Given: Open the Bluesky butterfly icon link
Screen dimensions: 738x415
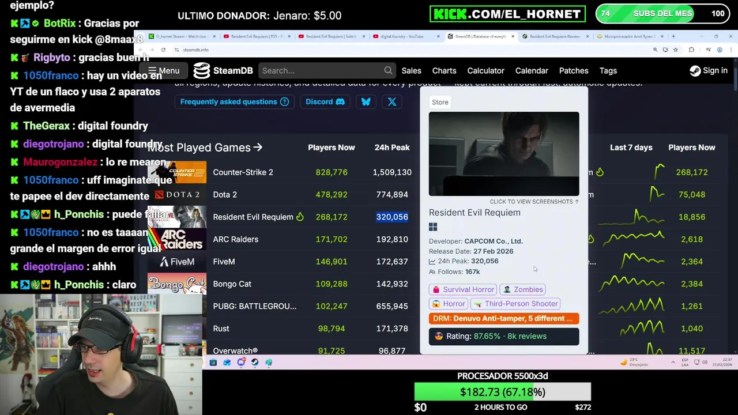Looking at the screenshot, I should (366, 101).
